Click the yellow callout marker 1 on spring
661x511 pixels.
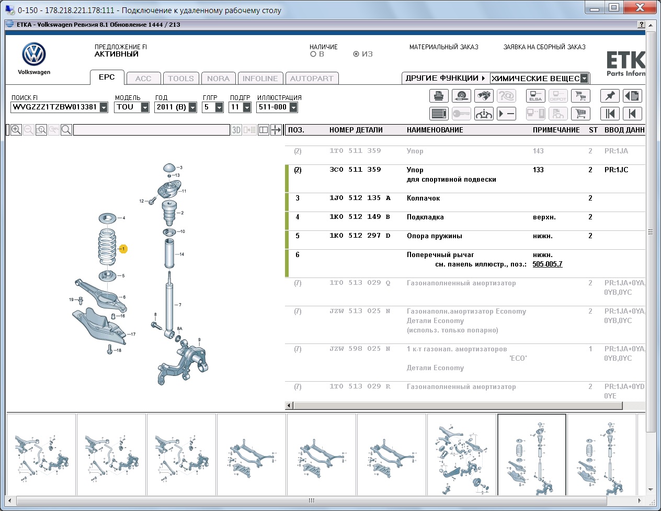tap(123, 249)
